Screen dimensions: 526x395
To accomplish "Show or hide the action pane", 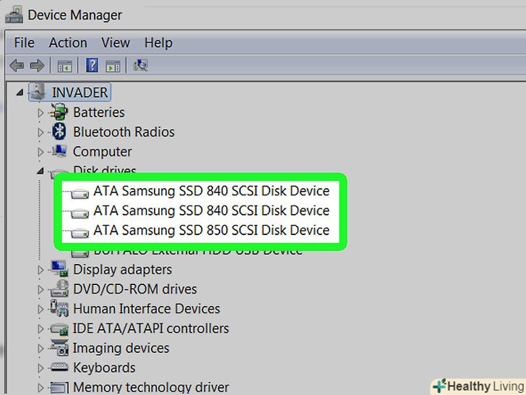I will (113, 66).
